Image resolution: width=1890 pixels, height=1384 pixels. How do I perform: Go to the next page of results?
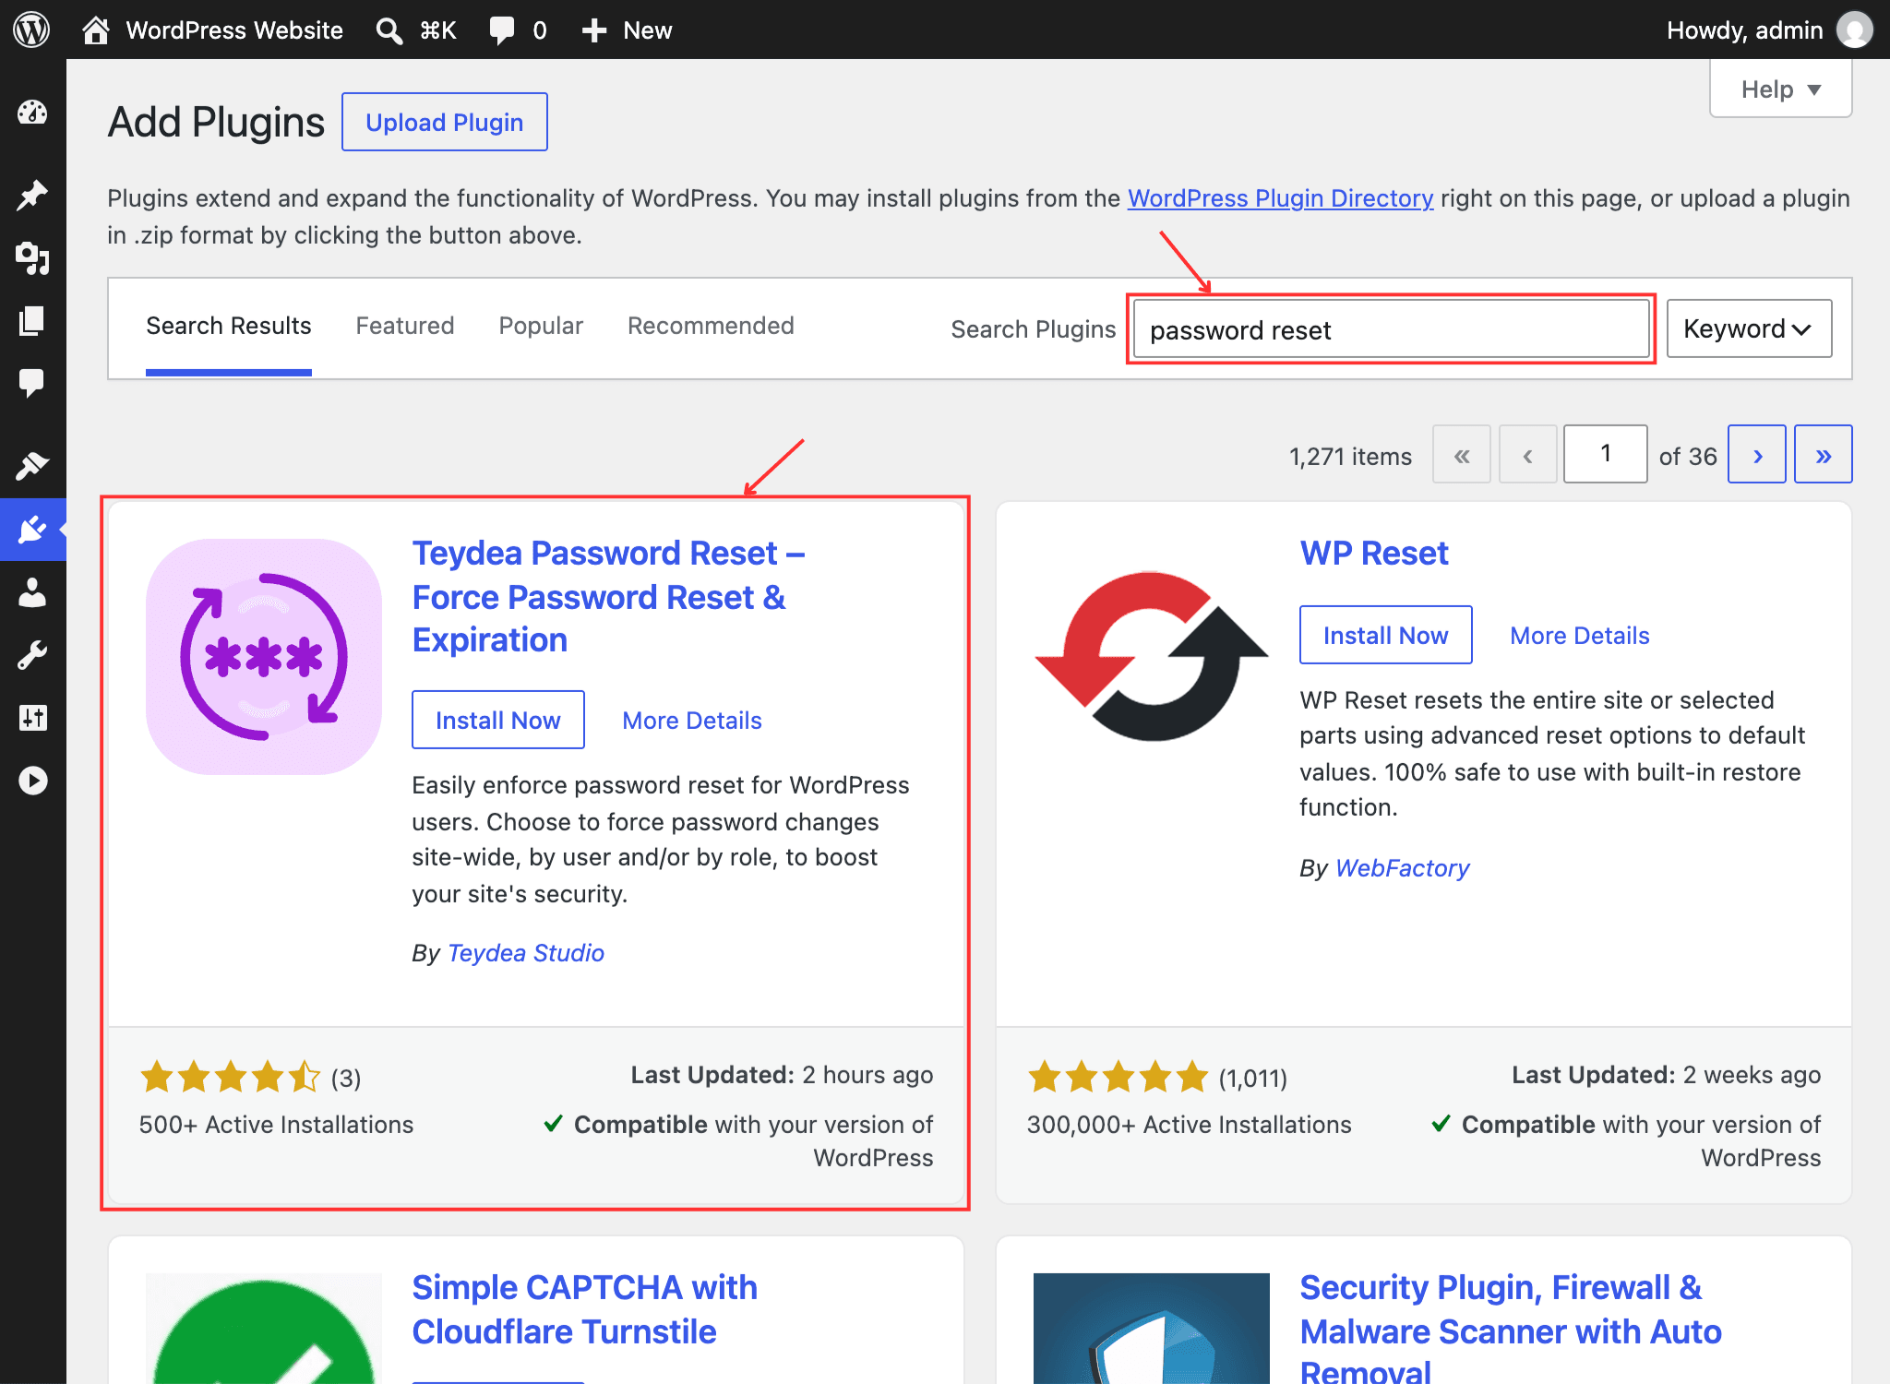(x=1757, y=454)
